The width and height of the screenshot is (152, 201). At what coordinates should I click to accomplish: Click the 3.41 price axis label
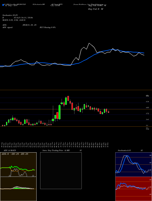pos(147,119)
